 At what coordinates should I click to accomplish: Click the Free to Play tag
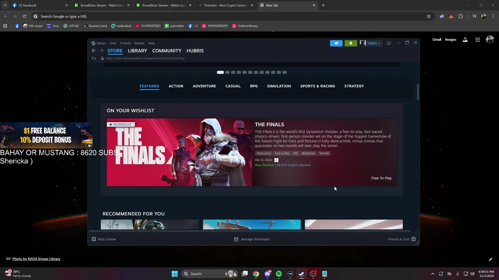[282, 153]
